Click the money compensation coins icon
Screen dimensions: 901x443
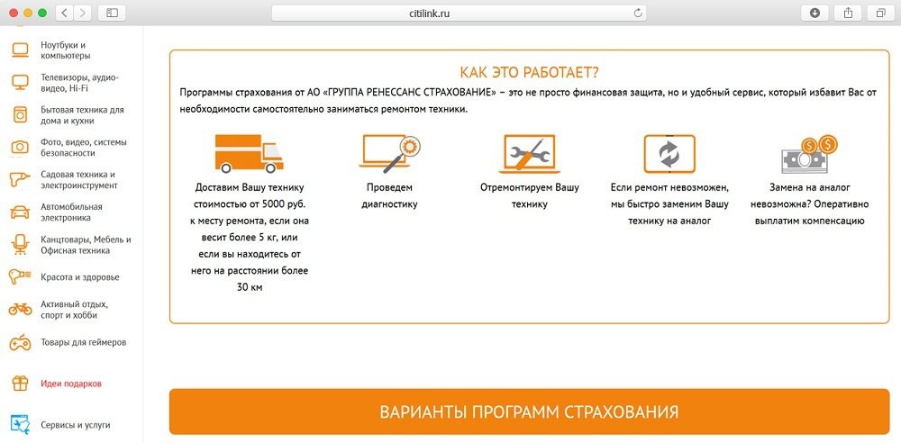coord(809,154)
